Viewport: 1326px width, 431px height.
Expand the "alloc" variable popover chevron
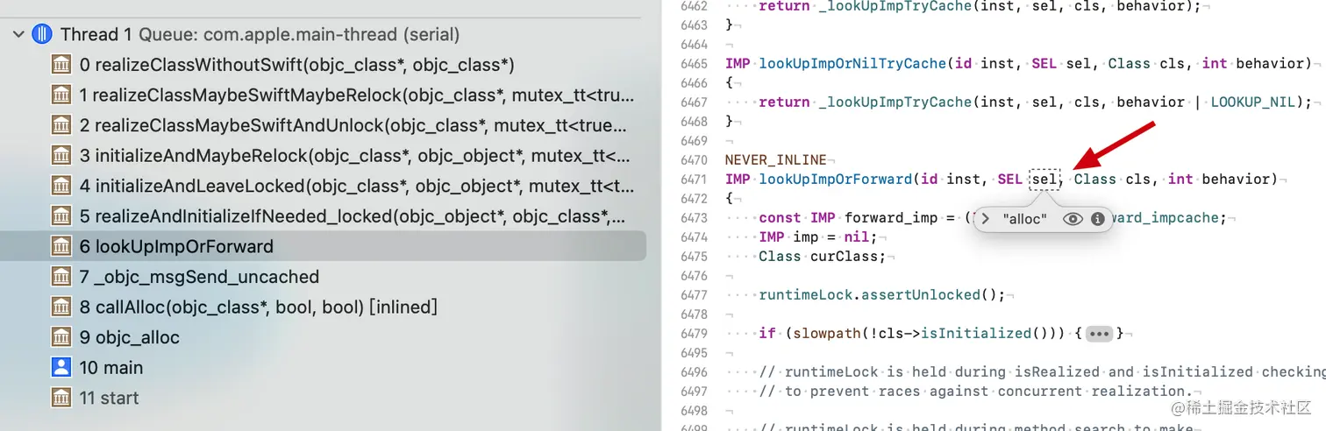(x=986, y=219)
